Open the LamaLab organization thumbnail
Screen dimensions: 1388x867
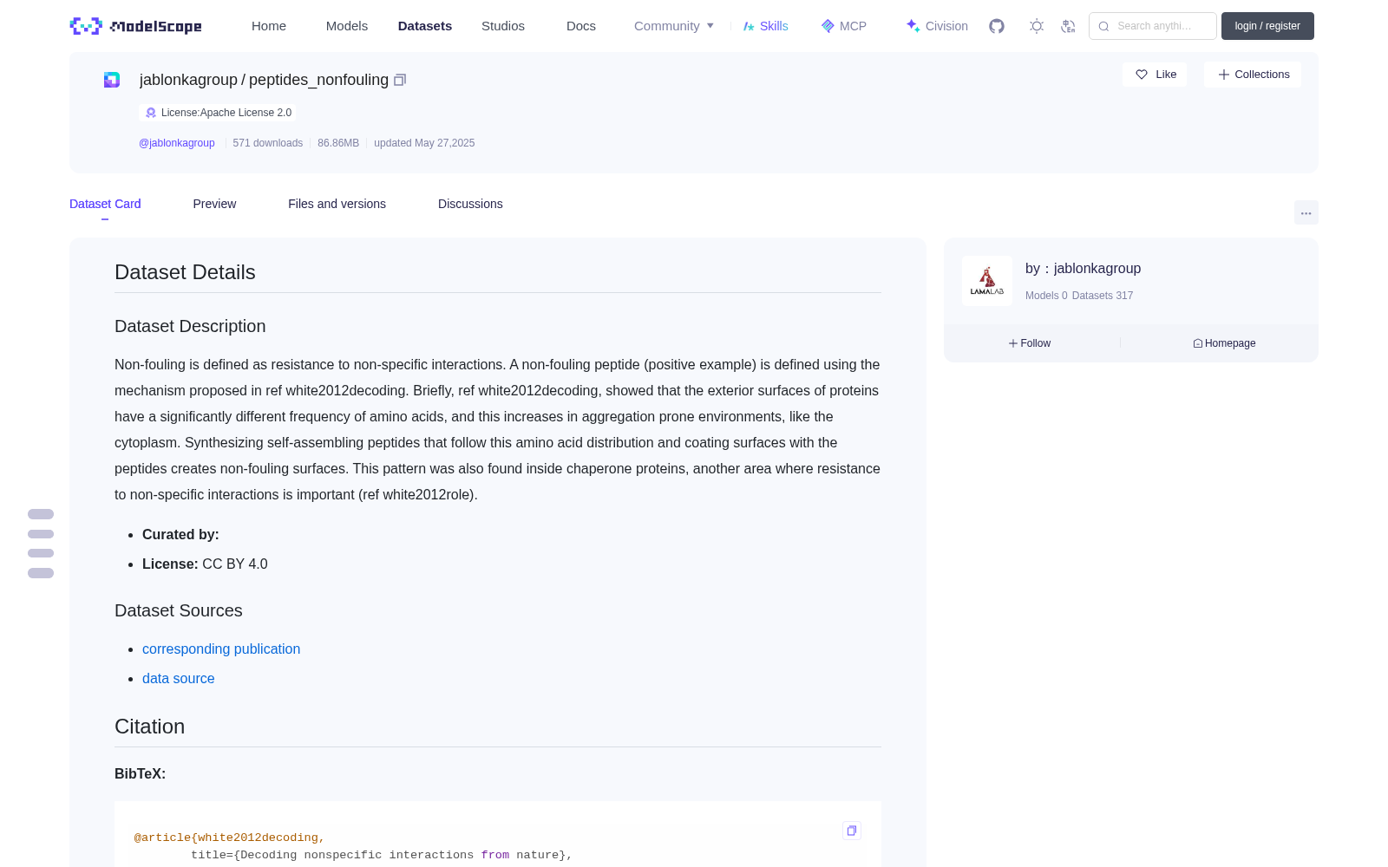[987, 281]
